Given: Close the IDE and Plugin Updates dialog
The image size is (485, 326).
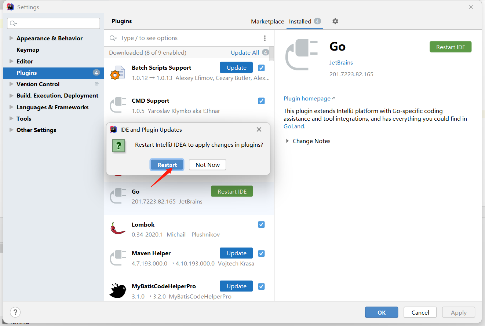Looking at the screenshot, I should [259, 129].
